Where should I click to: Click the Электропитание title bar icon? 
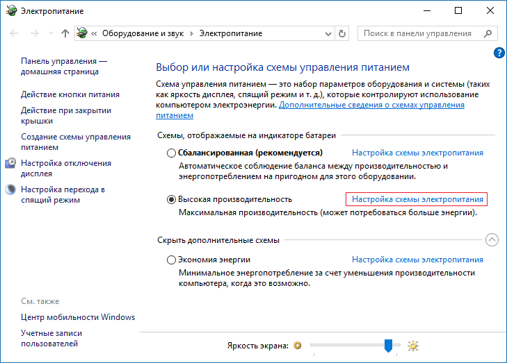point(11,10)
